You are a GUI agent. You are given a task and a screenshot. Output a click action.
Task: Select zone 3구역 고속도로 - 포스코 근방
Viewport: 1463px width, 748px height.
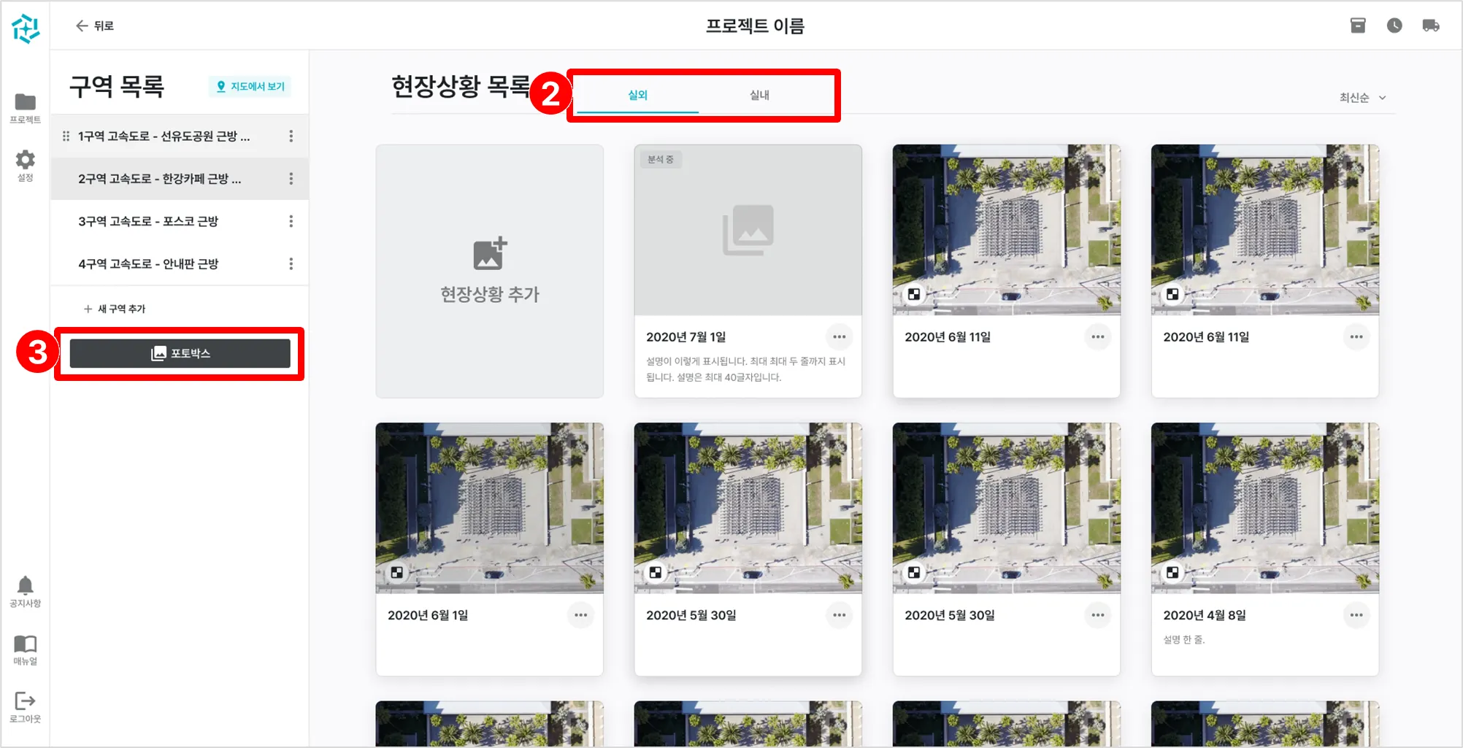[x=180, y=221]
